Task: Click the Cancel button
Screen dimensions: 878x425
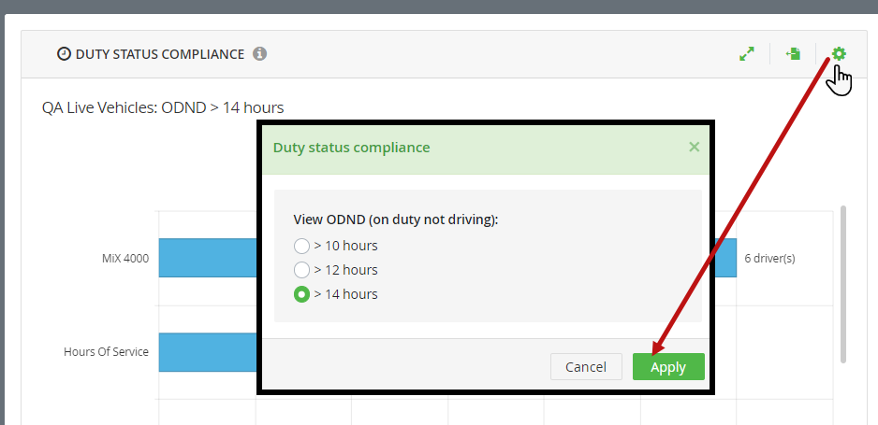Action: pyautogui.click(x=586, y=367)
